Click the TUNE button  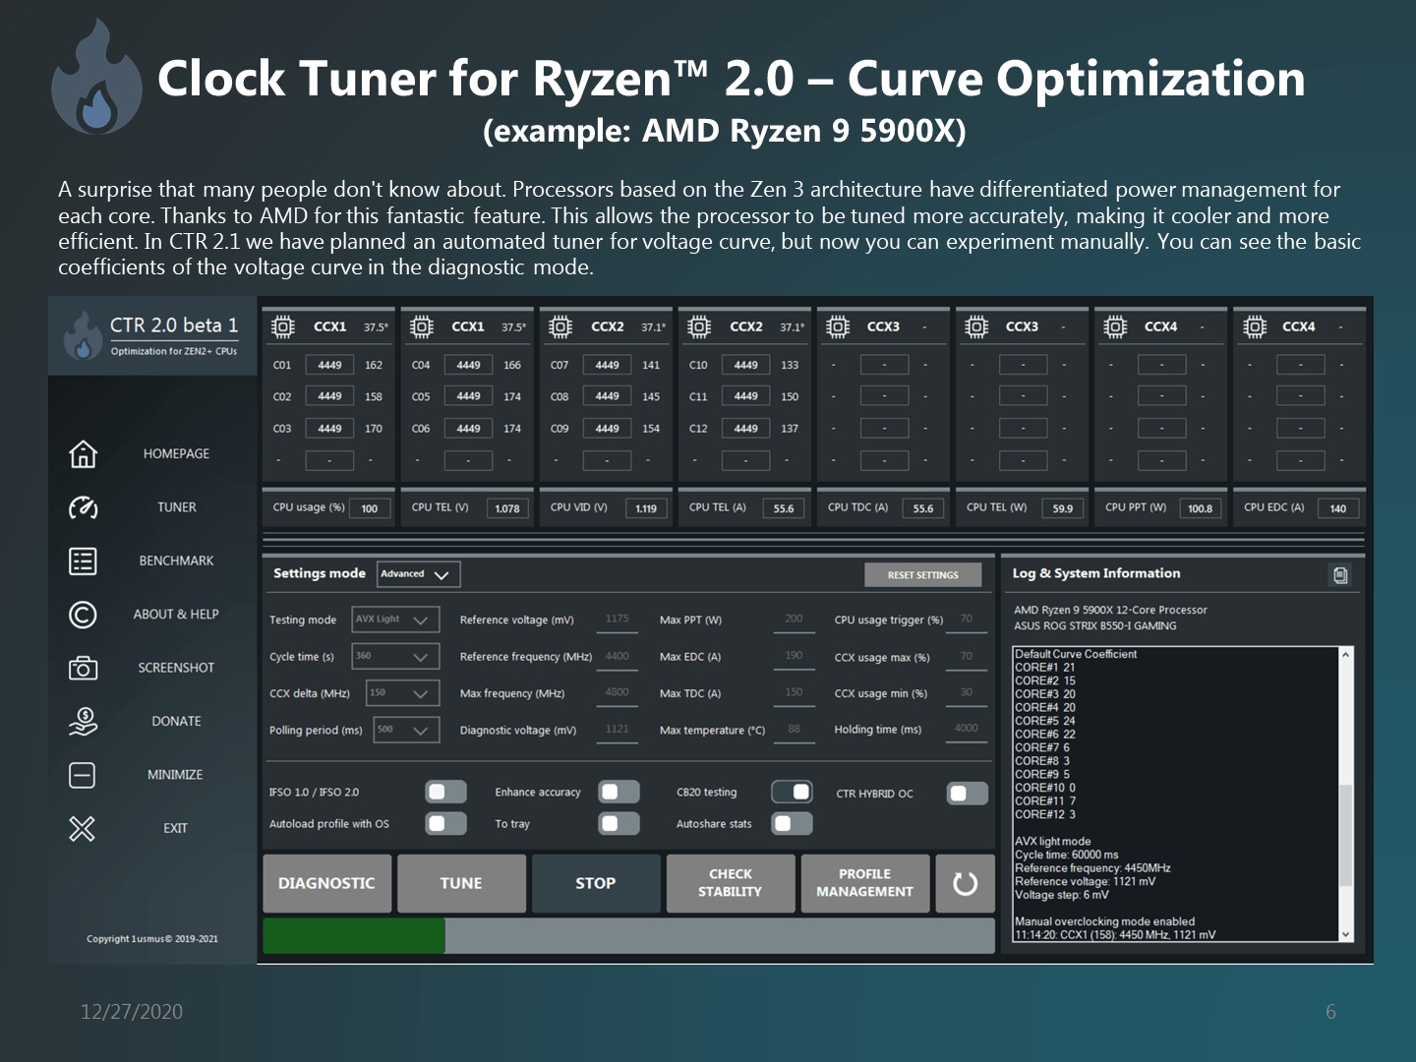(461, 883)
